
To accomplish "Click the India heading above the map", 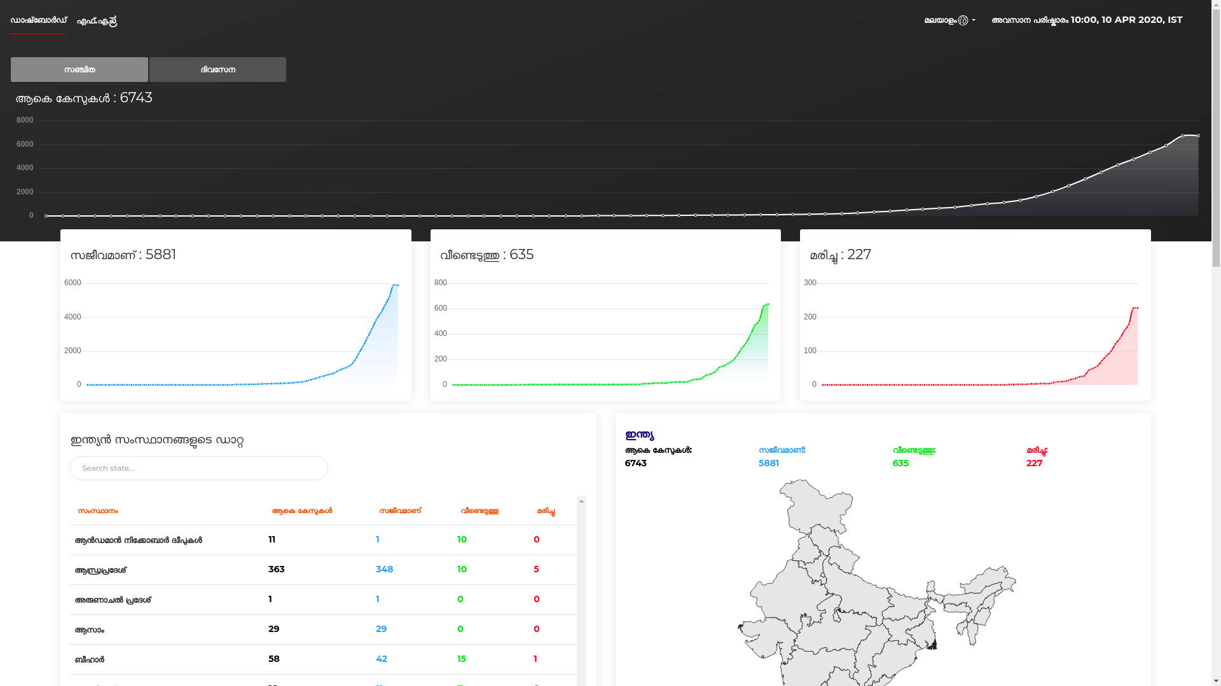I will (x=639, y=435).
